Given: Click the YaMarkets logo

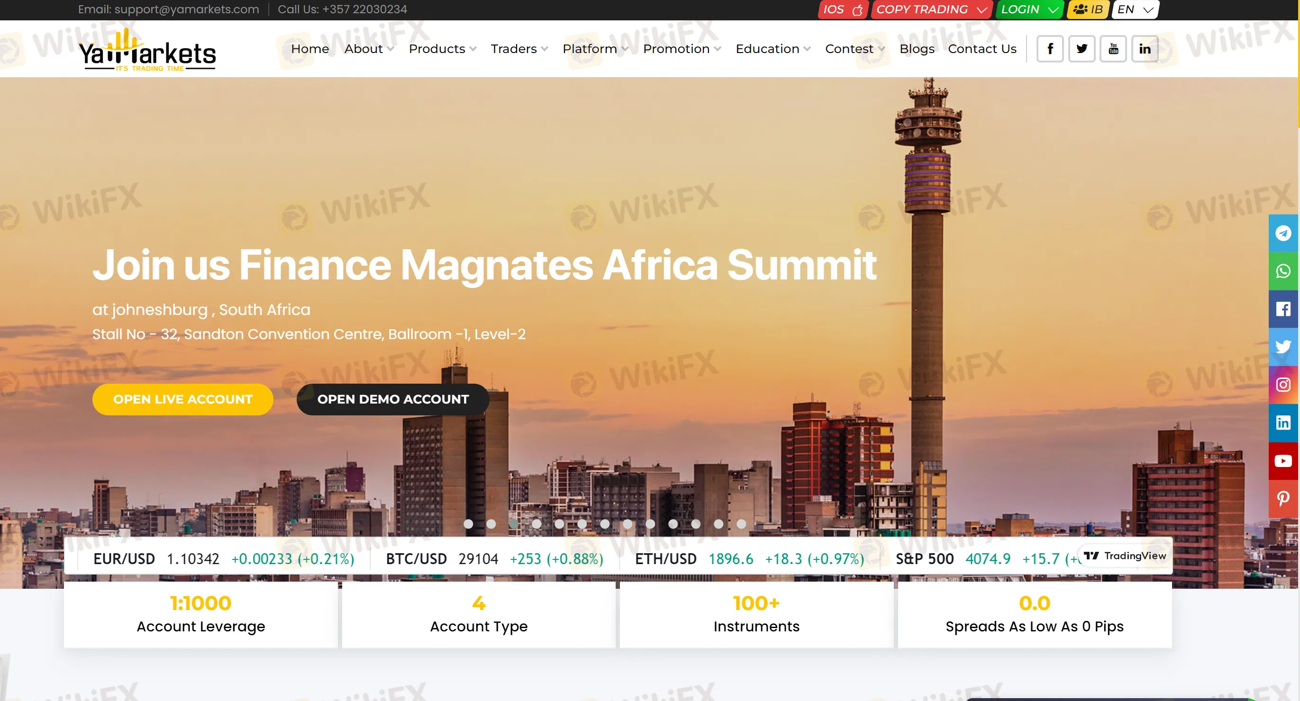Looking at the screenshot, I should (x=147, y=50).
